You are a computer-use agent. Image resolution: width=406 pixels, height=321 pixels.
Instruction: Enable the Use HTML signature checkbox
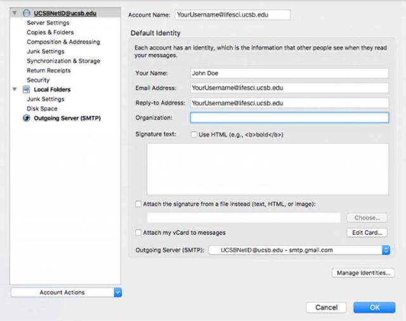tap(194, 134)
